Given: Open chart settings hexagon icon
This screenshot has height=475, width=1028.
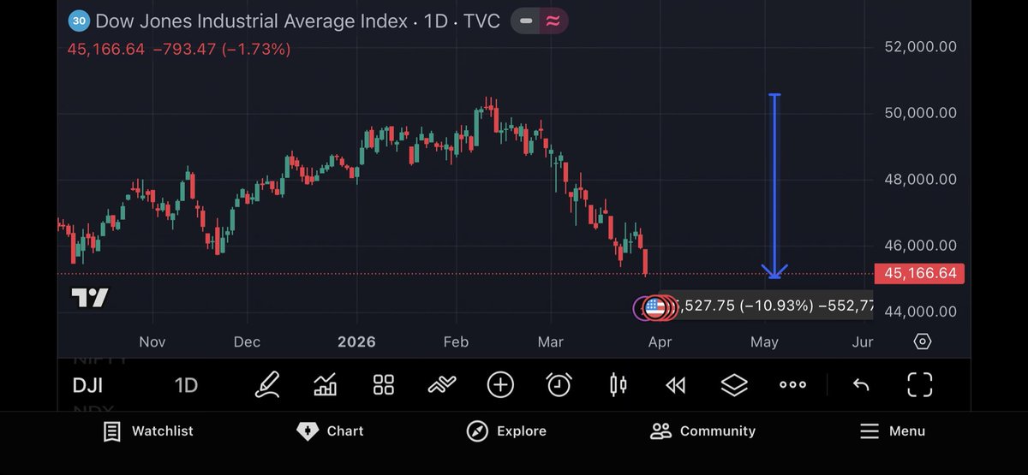Looking at the screenshot, I should (922, 341).
